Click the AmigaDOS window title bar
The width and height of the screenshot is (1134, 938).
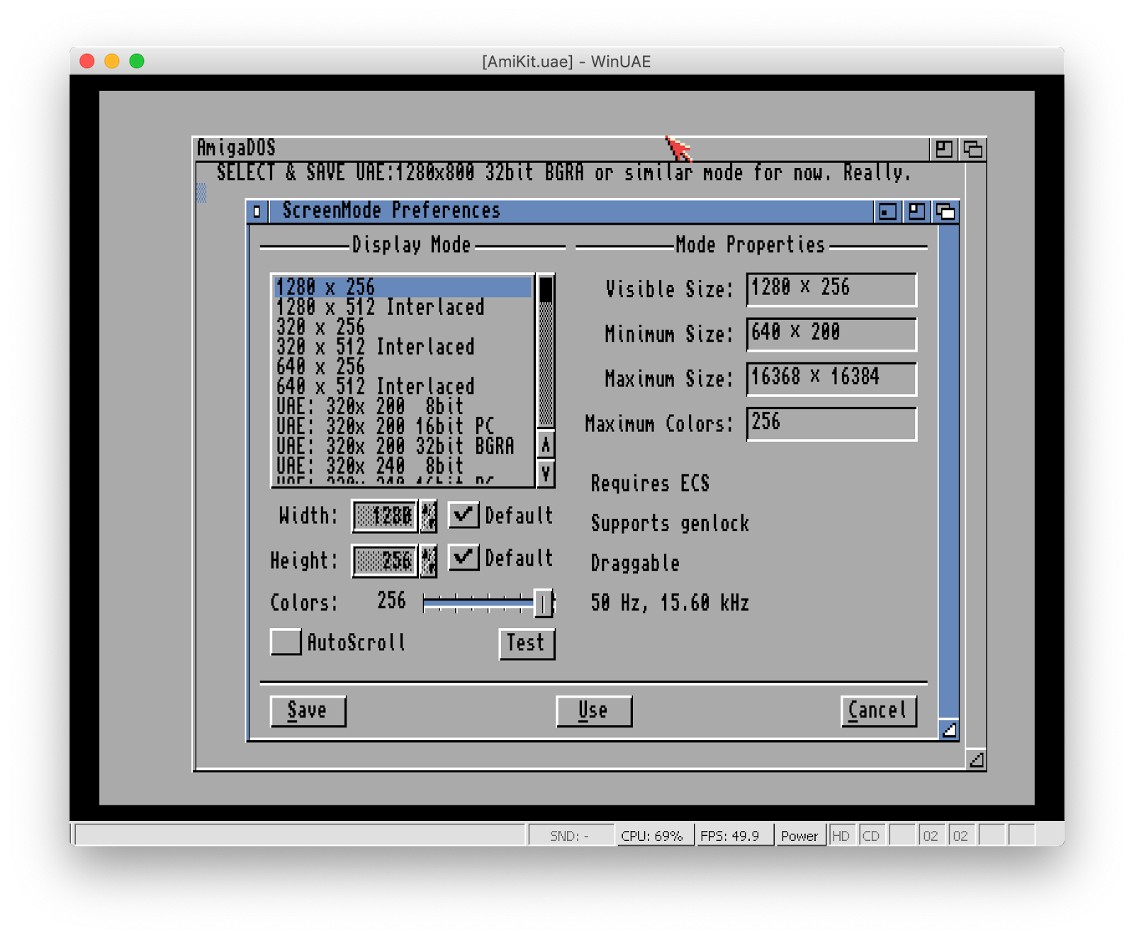(561, 148)
